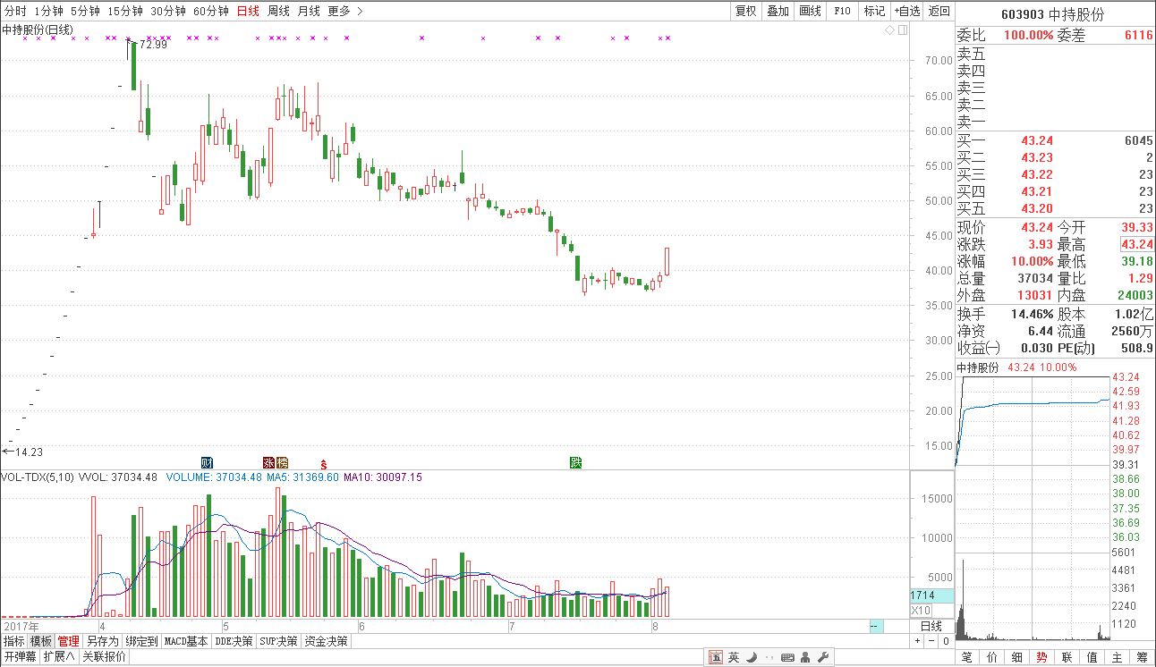
Task: Click the moon icon in IME bar
Action: pyautogui.click(x=752, y=657)
